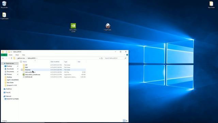Sort by Name column header
The image size is (218, 123).
pos(25,61)
